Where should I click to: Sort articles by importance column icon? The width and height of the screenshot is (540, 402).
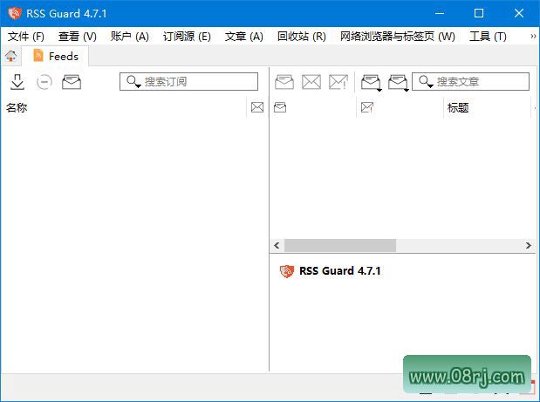367,107
